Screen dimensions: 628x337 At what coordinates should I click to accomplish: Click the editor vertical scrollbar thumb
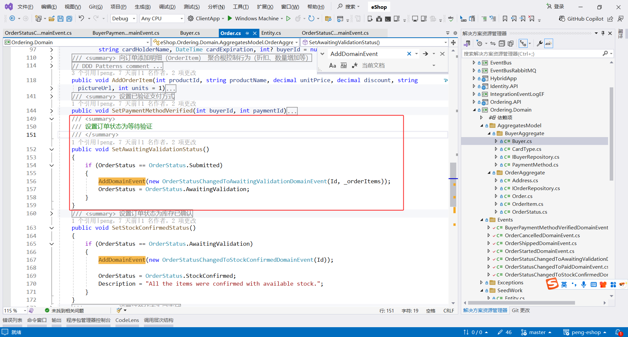[x=453, y=184]
